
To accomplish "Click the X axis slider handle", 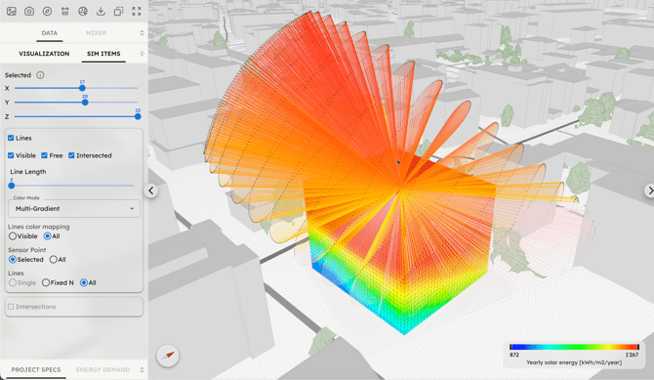I will (82, 88).
